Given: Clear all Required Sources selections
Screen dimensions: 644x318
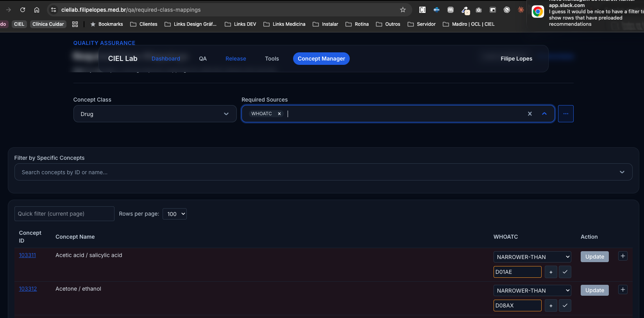Looking at the screenshot, I should (x=530, y=114).
